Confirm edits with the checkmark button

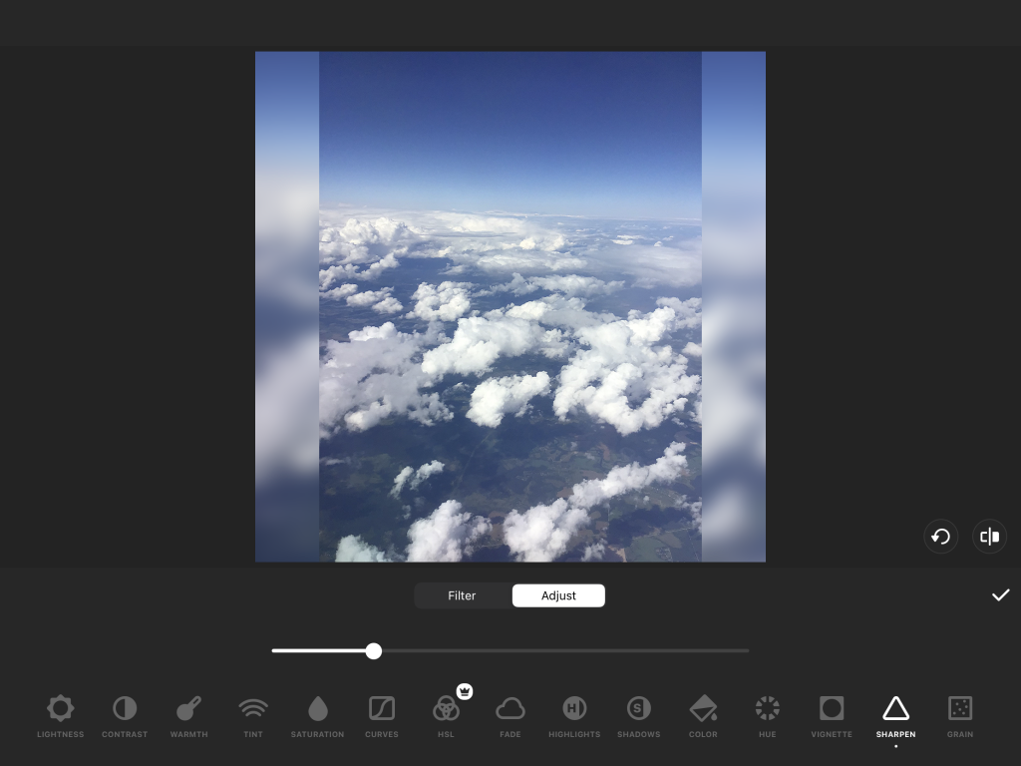[x=1000, y=595]
